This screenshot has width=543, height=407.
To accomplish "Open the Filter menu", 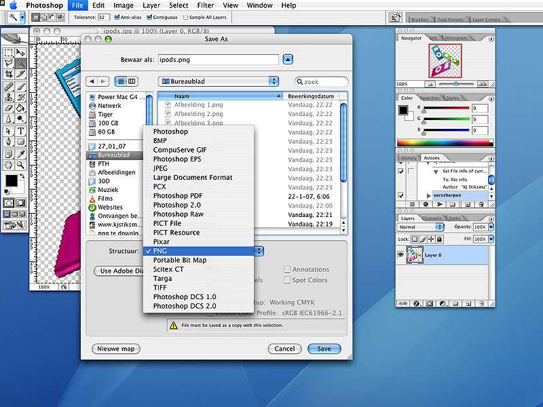I will tap(205, 5).
